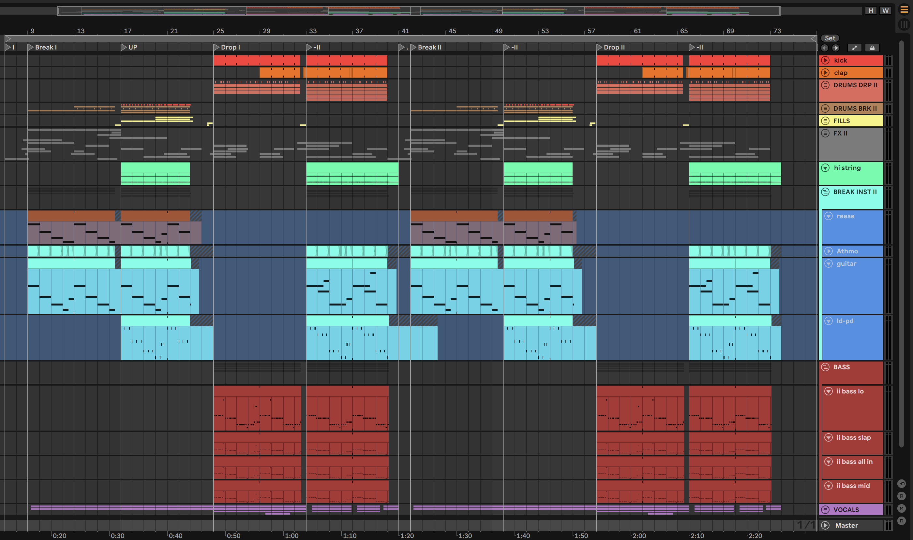Click 1:00 on the time ruler
913x540 pixels.
click(x=292, y=536)
